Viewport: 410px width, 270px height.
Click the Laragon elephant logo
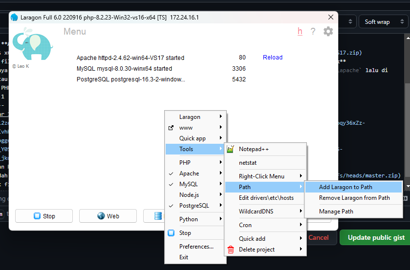(x=32, y=44)
